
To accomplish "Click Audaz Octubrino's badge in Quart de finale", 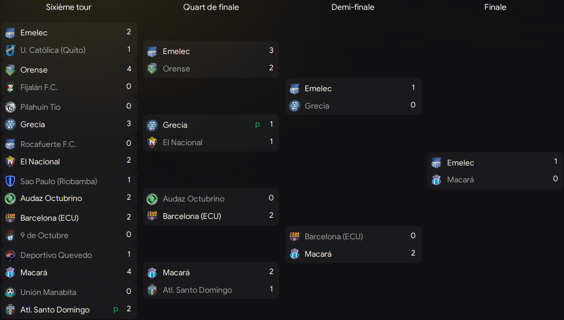I will pyautogui.click(x=152, y=199).
